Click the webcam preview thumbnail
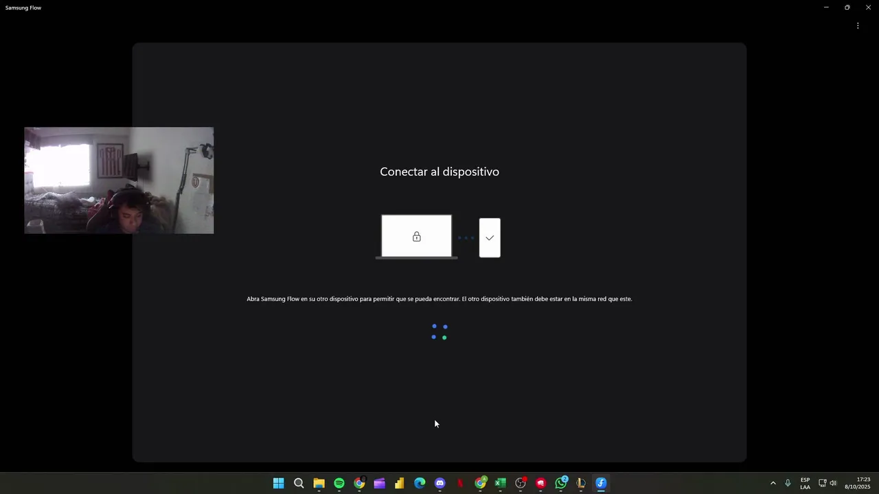 tap(119, 180)
